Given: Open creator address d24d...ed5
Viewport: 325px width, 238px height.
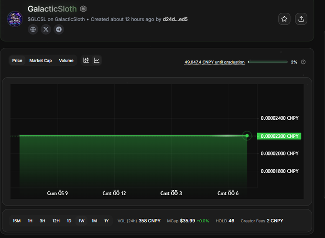Looking at the screenshot, I should [175, 19].
